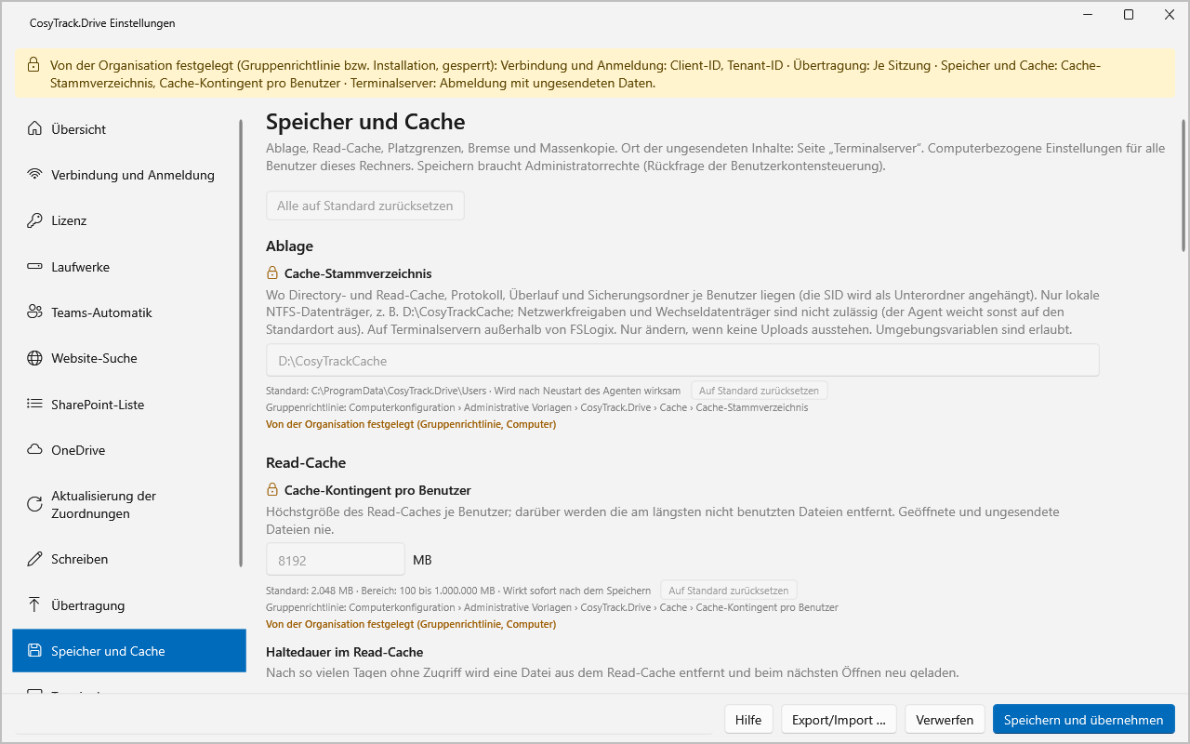This screenshot has width=1190, height=744.
Task: Click the cloud icon next to OneDrive
Action: click(34, 450)
